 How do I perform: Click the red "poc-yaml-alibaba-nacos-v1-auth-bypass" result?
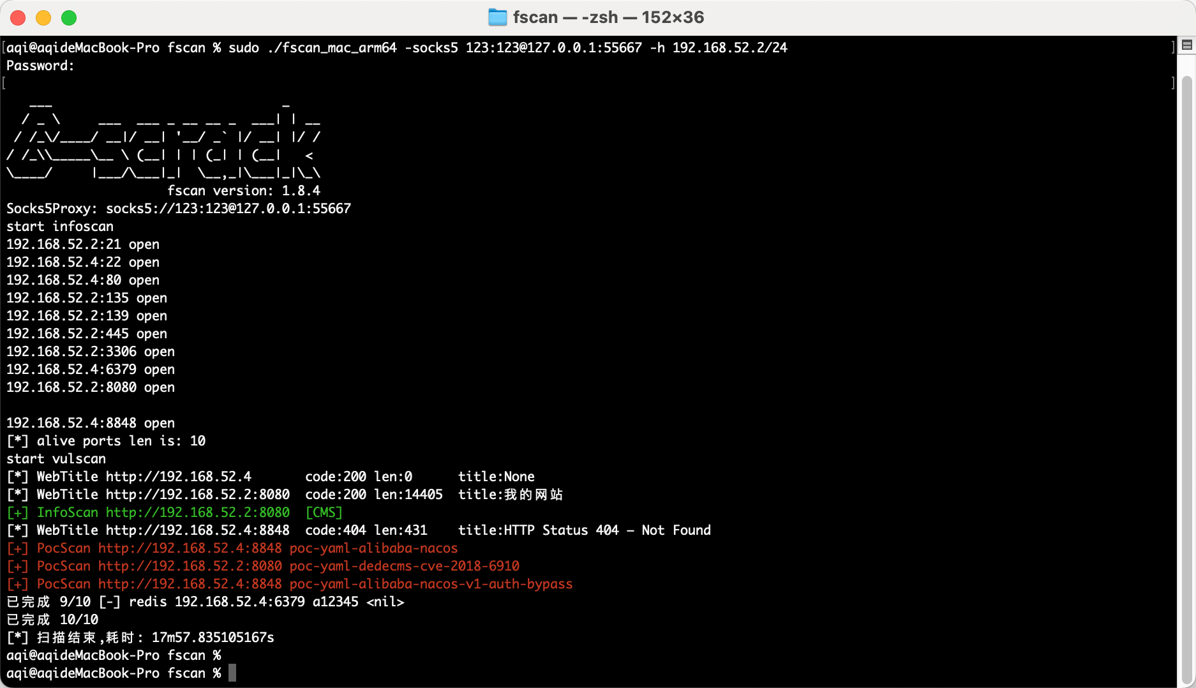(x=431, y=584)
